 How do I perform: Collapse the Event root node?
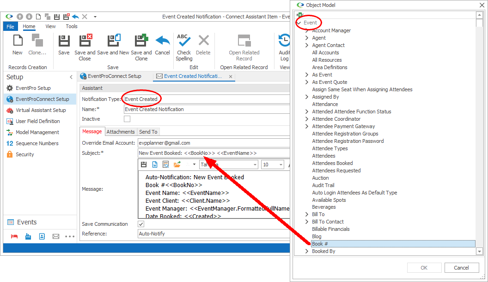pos(299,23)
